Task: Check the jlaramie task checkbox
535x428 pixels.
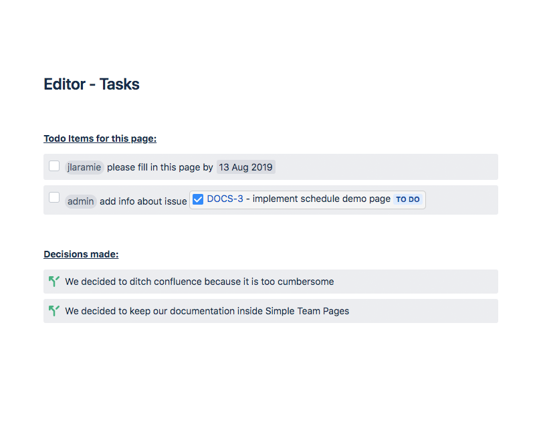Action: [54, 167]
